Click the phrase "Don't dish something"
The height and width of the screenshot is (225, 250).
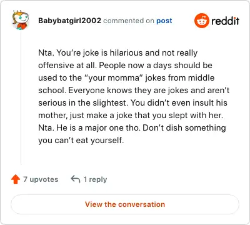[184, 127]
